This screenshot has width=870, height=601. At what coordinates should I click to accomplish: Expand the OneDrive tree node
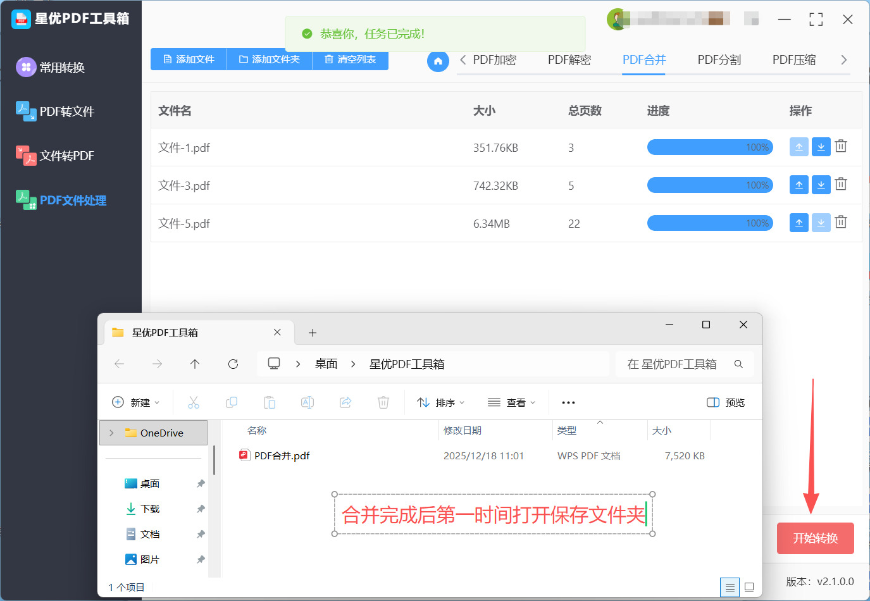click(x=112, y=433)
